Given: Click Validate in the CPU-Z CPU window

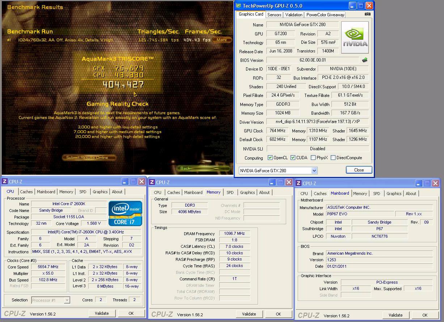Looking at the screenshot, I should pos(102,313).
